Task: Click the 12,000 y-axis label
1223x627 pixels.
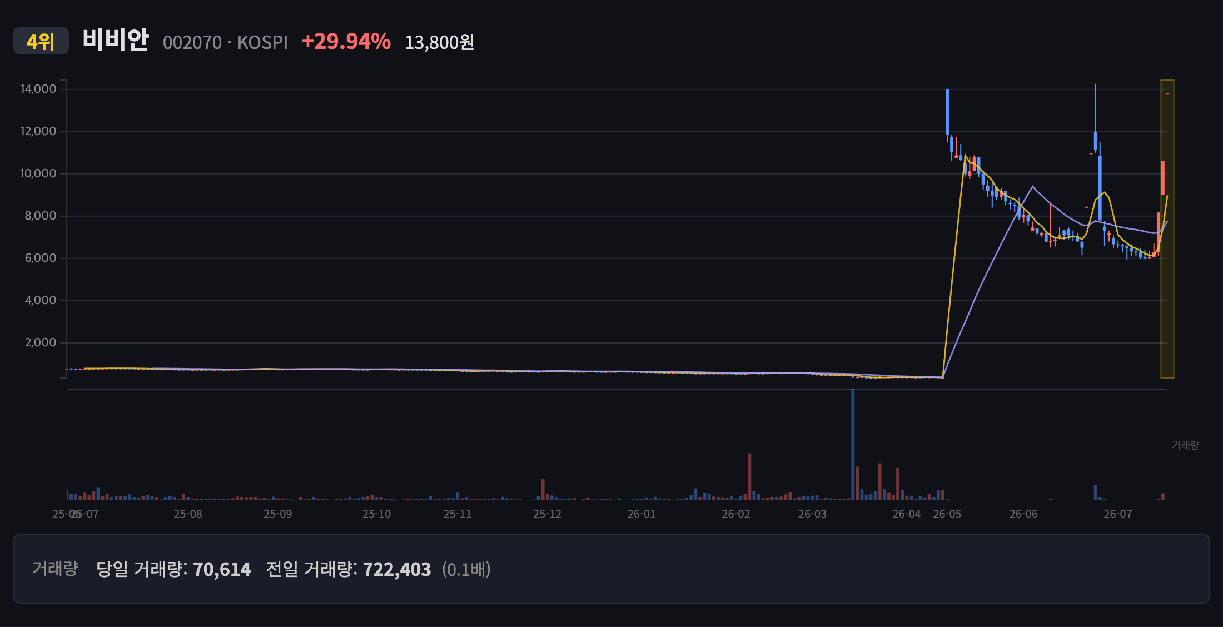Action: tap(38, 131)
